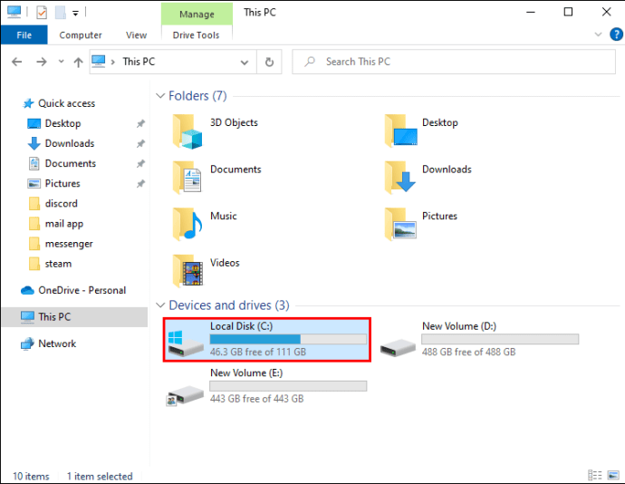Go forward with the Forward arrow
This screenshot has height=484, width=625.
(42, 62)
